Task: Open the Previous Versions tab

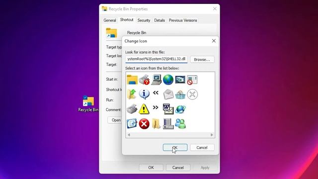Action: pyautogui.click(x=183, y=20)
